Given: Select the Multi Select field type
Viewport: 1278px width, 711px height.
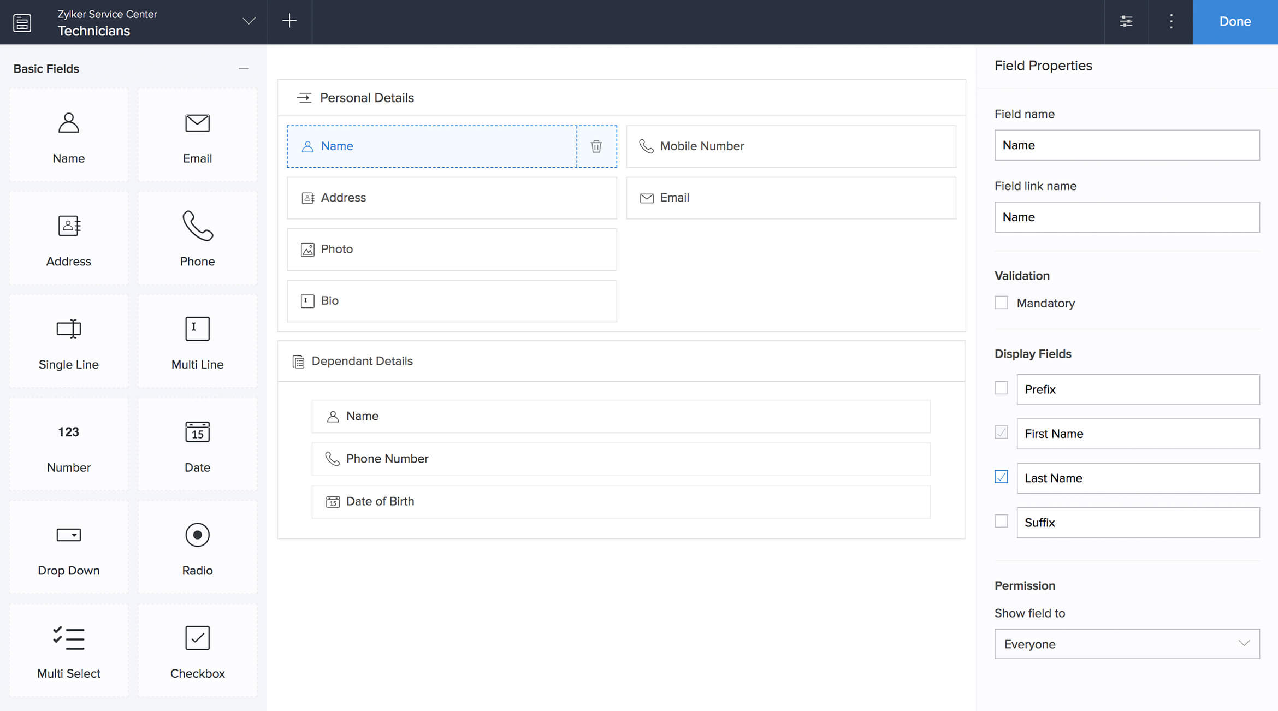Looking at the screenshot, I should (x=68, y=650).
